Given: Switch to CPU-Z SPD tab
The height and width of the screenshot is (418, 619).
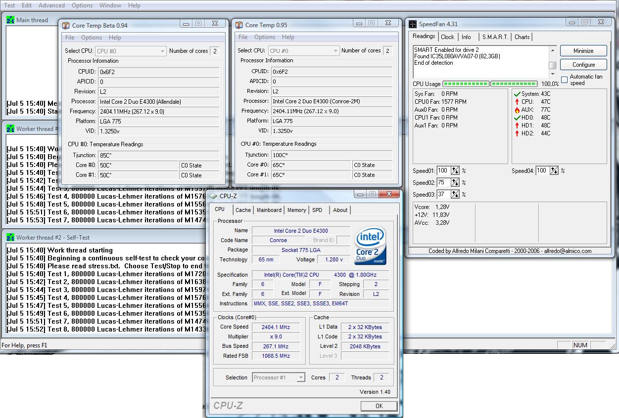Looking at the screenshot, I should tap(317, 210).
